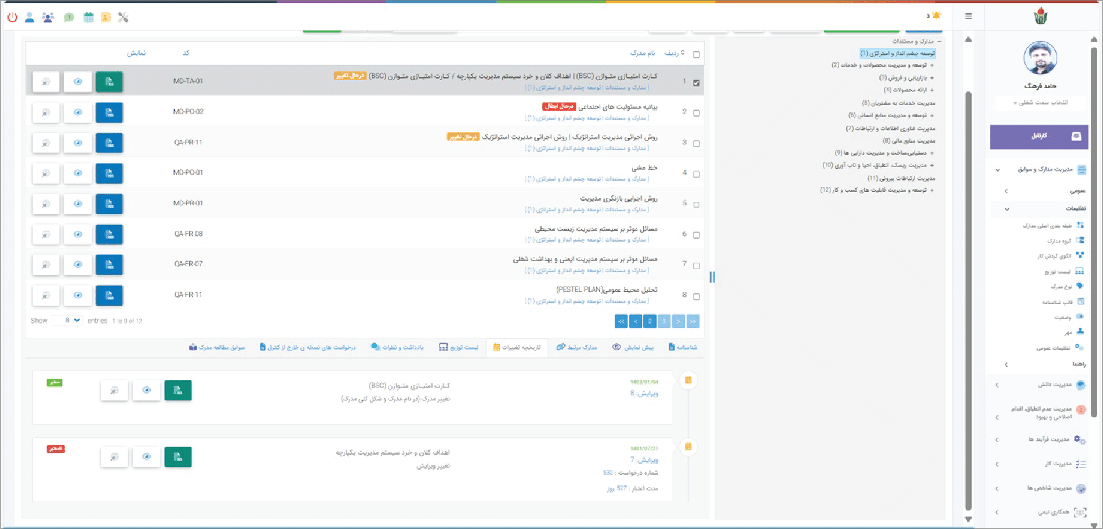Expand the بازاریابی و فروش tree node
The image size is (1103, 529).
tap(932, 78)
